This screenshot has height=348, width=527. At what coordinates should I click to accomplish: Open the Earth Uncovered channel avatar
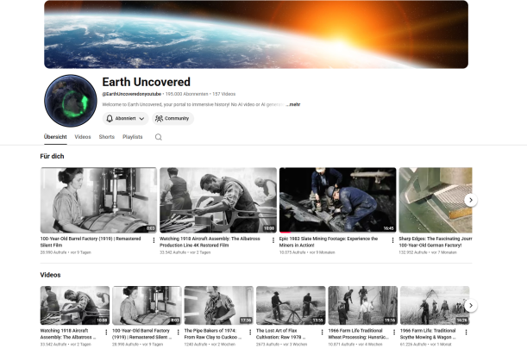[x=71, y=101]
